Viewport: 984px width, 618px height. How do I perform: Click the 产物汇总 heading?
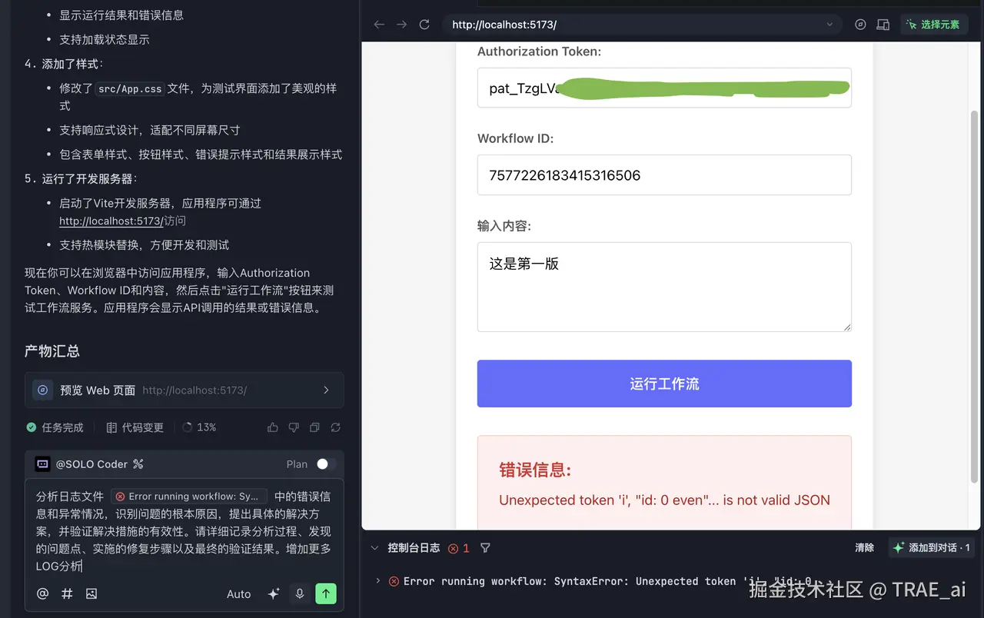(52, 351)
